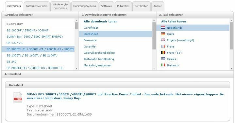Click the Belgian flag icon
Viewport: 235px width, 123px height.
[163, 52]
